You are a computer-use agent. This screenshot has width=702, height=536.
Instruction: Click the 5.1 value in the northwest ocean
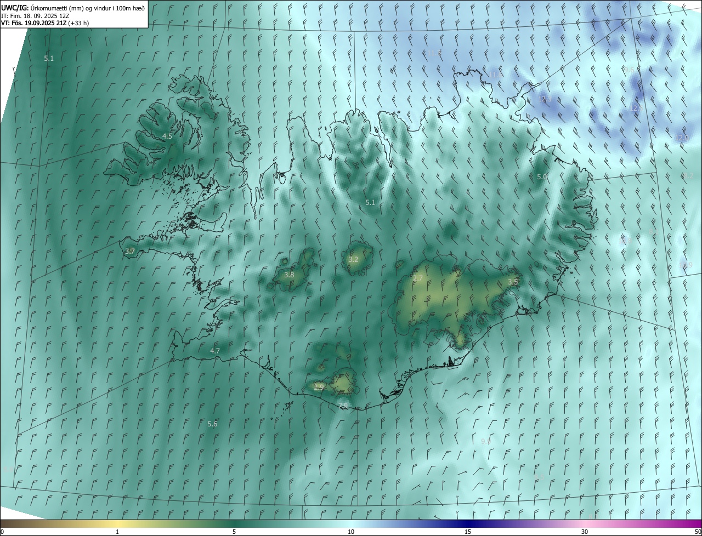pyautogui.click(x=49, y=58)
